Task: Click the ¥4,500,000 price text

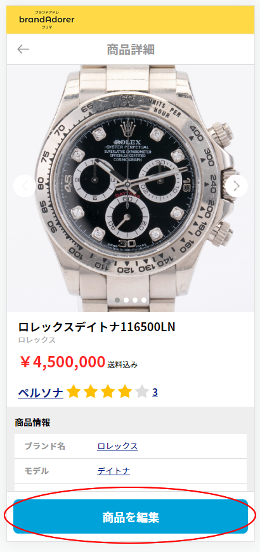Action: [62, 362]
